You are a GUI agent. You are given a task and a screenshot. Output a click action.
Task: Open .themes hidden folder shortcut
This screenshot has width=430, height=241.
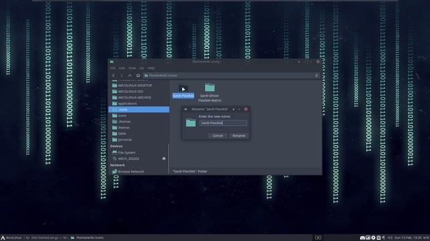[x=139, y=122]
